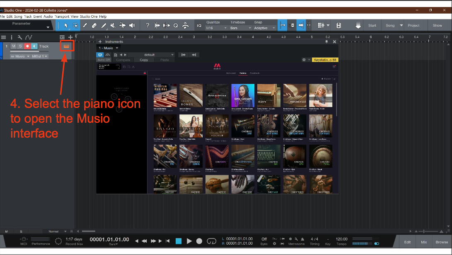Click the Project page button
The image size is (452, 255).
(x=413, y=25)
